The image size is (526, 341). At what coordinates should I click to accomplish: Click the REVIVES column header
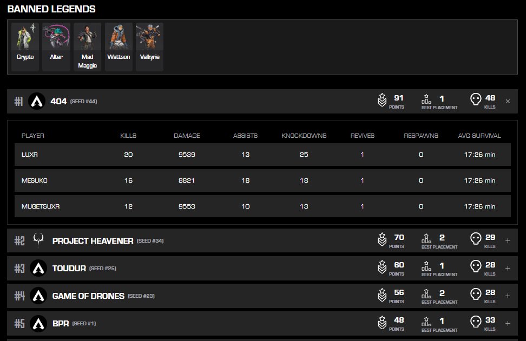click(362, 135)
